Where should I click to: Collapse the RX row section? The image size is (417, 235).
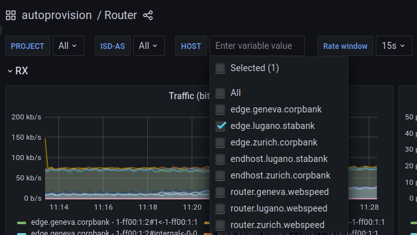pyautogui.click(x=18, y=70)
